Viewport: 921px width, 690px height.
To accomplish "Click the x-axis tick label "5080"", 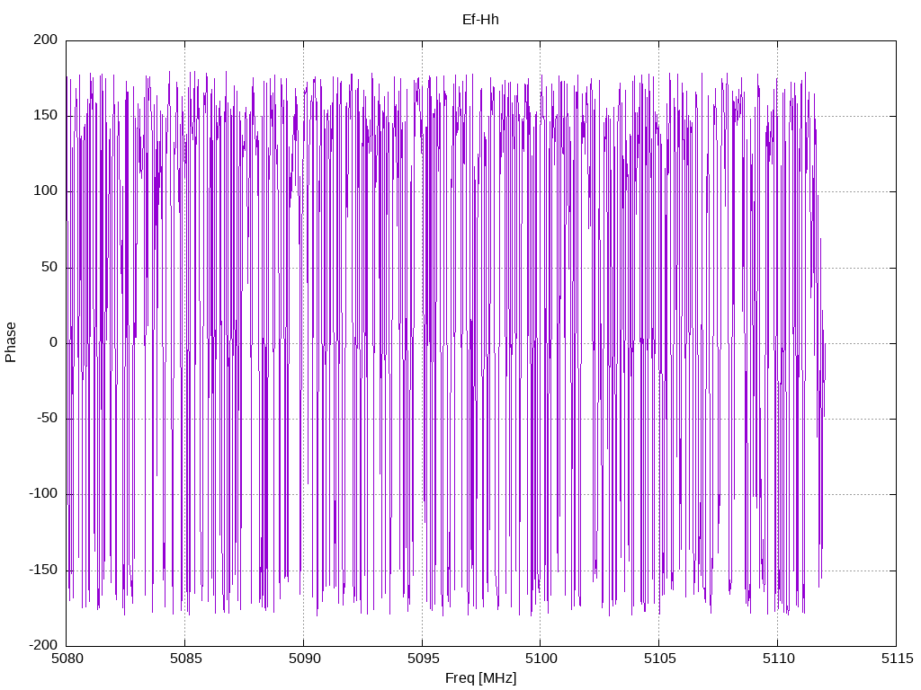I will (67, 659).
